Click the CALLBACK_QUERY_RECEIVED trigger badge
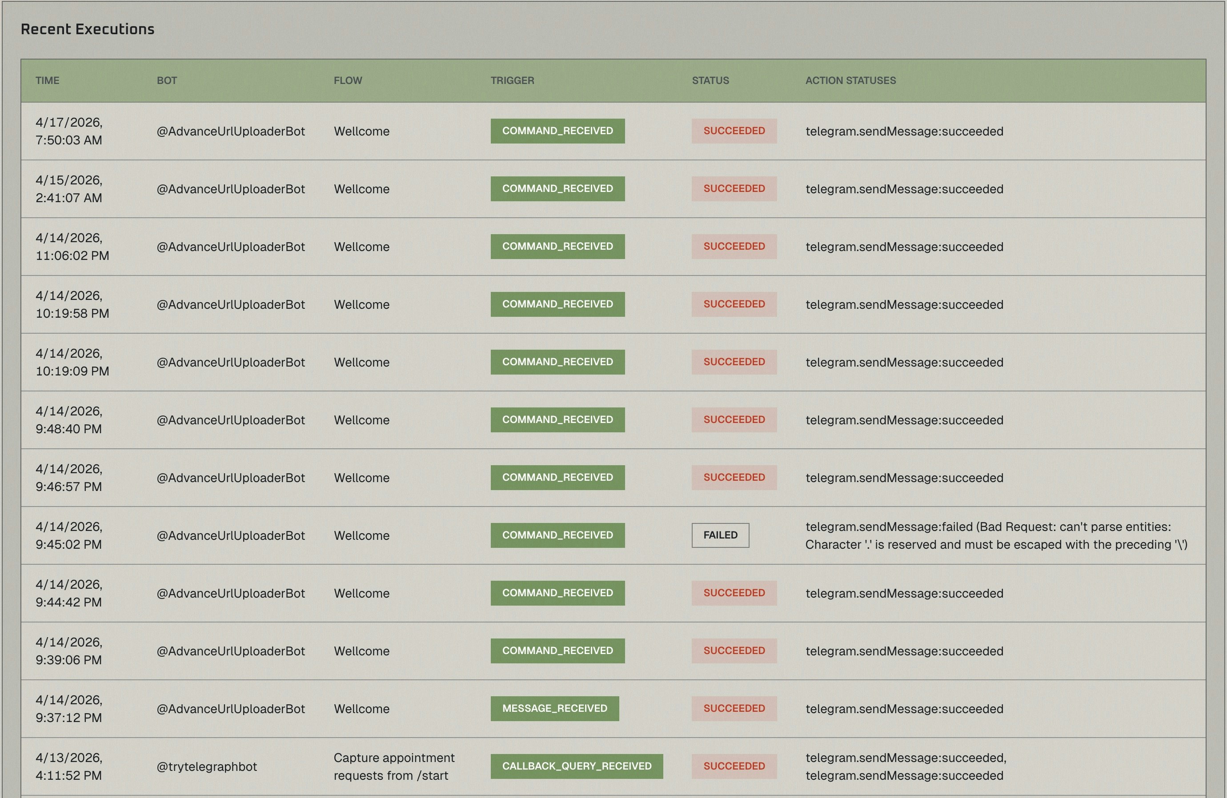 point(577,766)
